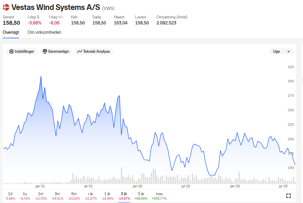Click the Senest price 158,50
Image resolution: width=303 pixels, height=203 pixels.
pos(11,23)
